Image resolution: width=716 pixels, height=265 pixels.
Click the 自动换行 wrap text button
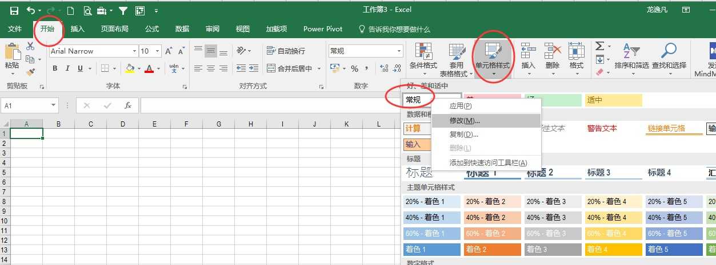(286, 51)
